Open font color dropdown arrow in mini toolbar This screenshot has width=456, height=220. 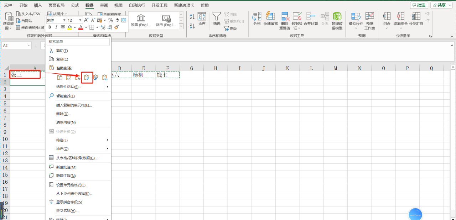[86, 27]
